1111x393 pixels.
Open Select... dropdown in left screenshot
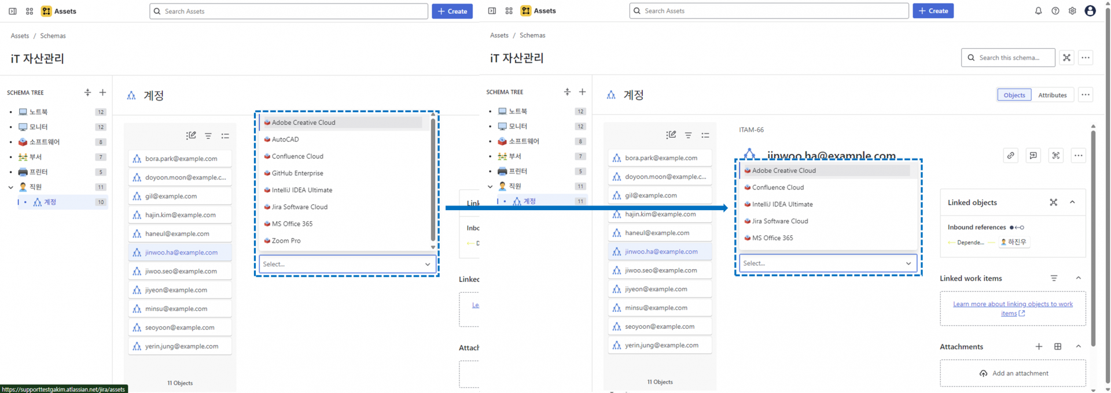coord(347,264)
